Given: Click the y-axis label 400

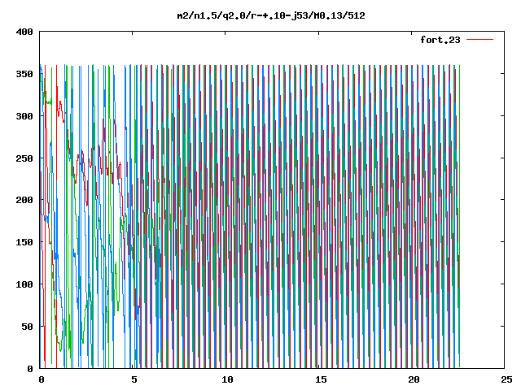Looking at the screenshot, I should [24, 32].
